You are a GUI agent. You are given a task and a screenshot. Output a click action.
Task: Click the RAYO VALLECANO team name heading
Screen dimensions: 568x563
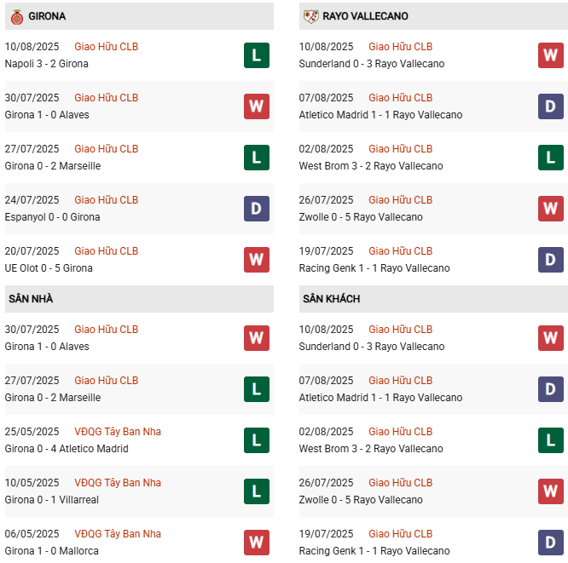365,16
